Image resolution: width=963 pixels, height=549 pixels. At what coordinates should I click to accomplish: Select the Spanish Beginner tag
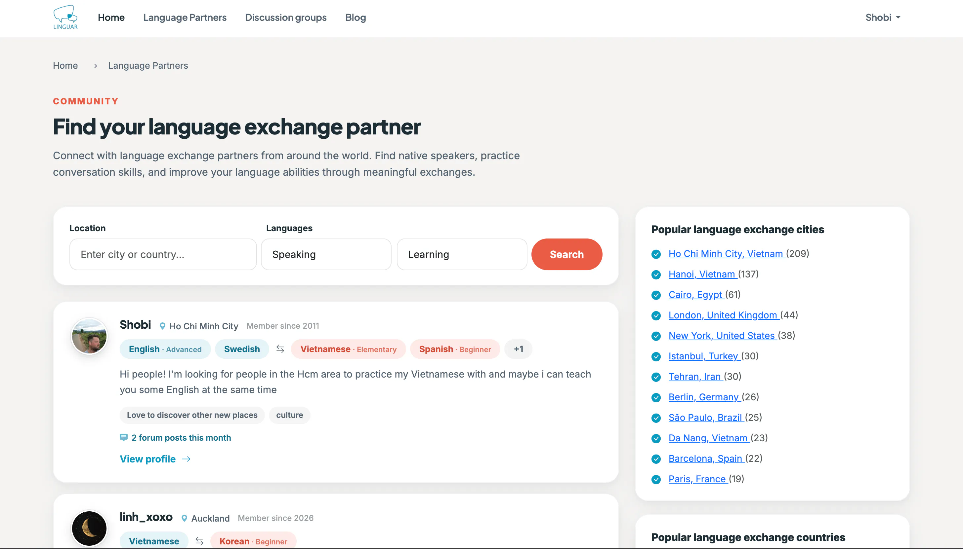pos(455,349)
